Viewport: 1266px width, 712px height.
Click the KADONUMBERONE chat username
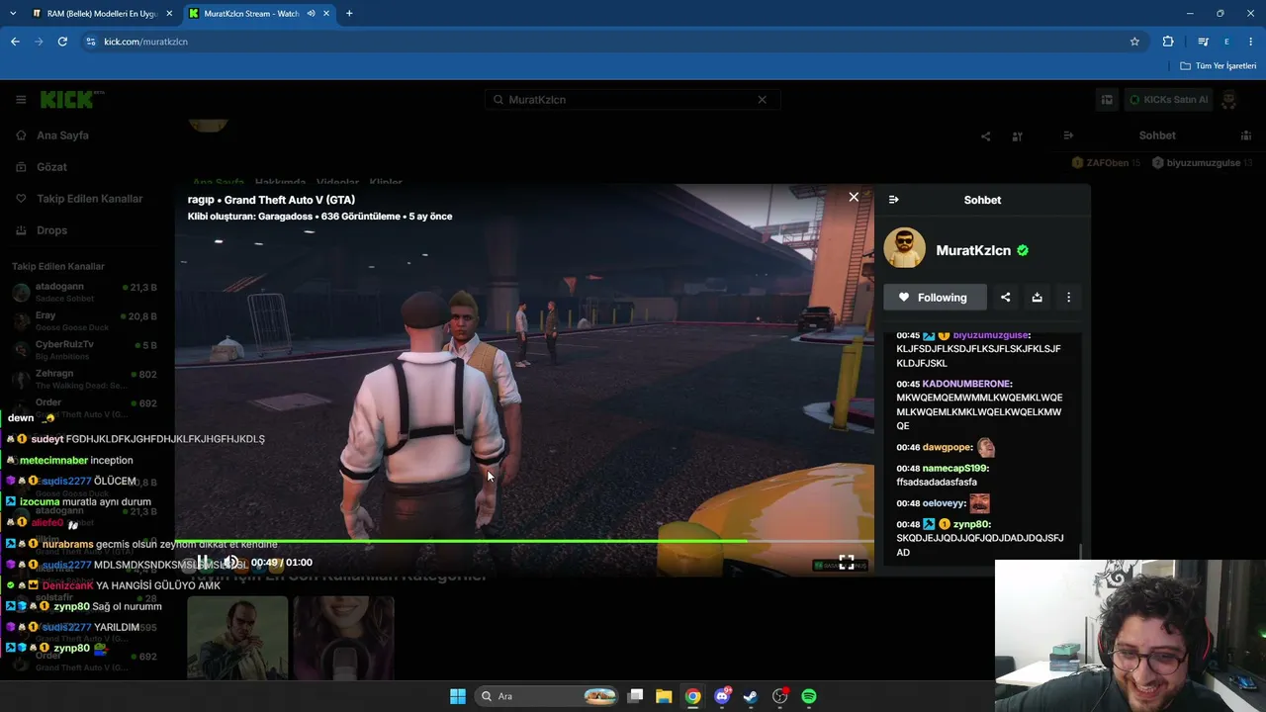coord(966,384)
